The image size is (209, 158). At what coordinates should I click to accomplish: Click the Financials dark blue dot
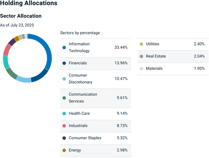coord(64,63)
